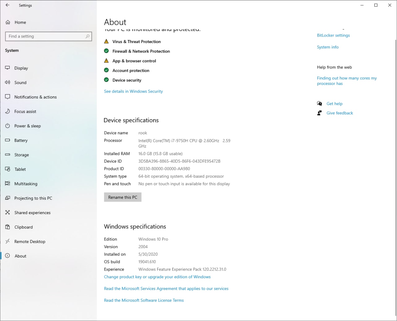This screenshot has height=321, width=397.
Task: Click the Give feedback person icon
Action: 319,113
